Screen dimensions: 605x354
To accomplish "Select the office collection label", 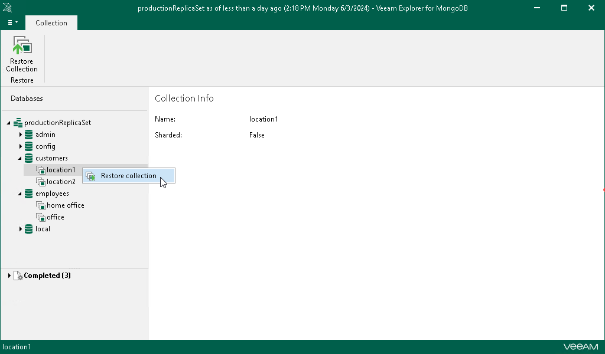I will tap(55, 217).
